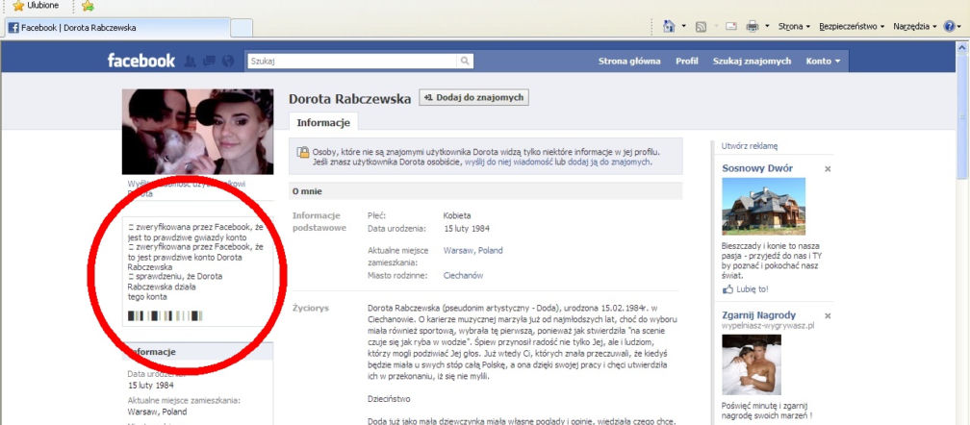Open the Bezpieczeństwo menu

point(852,27)
